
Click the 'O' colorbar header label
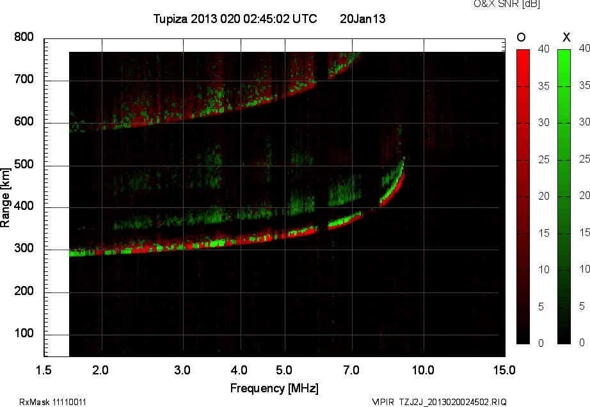(521, 37)
